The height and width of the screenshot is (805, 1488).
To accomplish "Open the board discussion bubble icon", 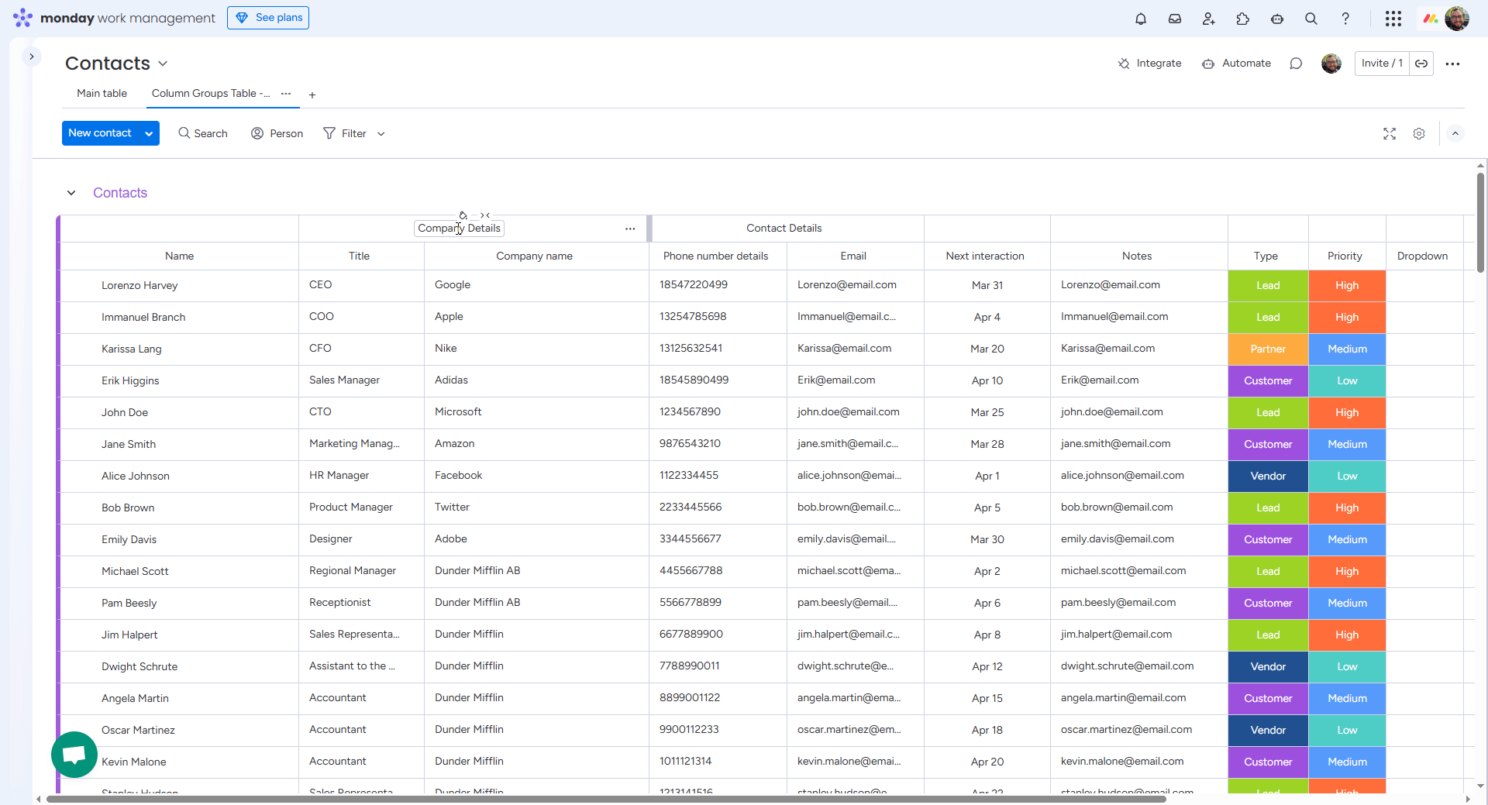I will [x=1295, y=64].
